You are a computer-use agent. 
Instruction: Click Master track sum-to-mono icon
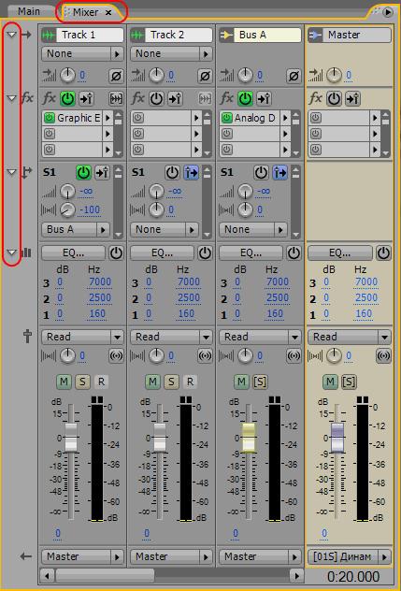pos(383,355)
